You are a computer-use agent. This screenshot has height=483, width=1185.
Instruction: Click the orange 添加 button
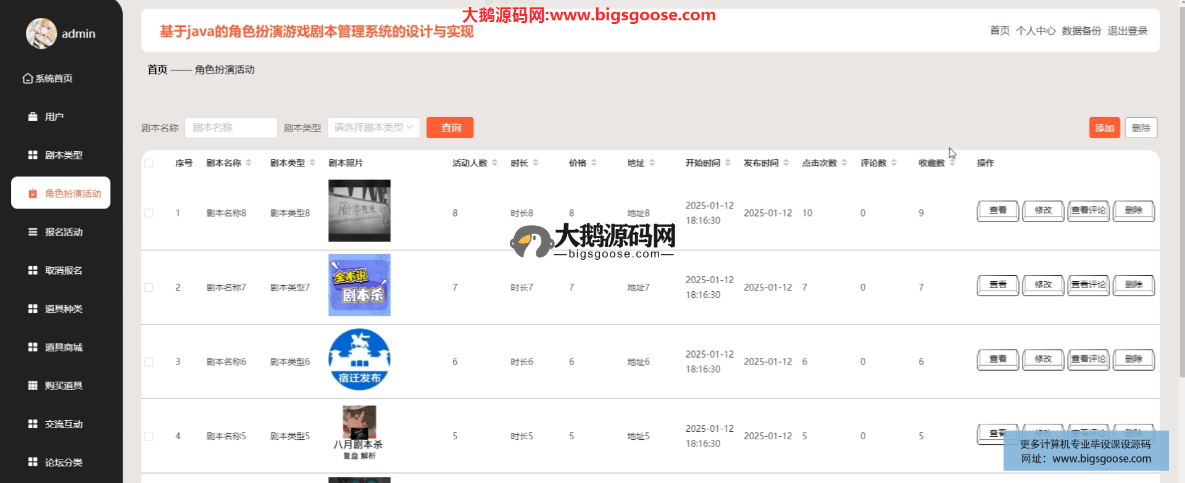click(1104, 128)
